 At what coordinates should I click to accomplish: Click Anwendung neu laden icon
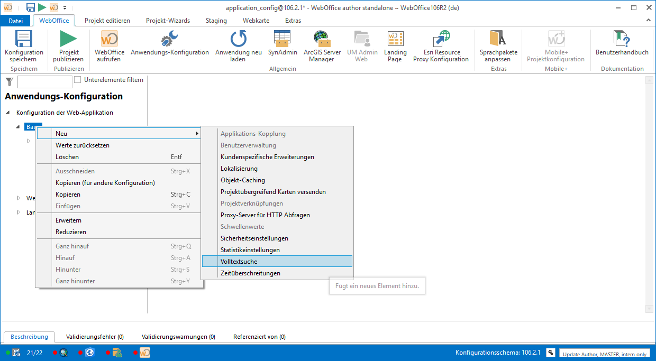point(238,39)
